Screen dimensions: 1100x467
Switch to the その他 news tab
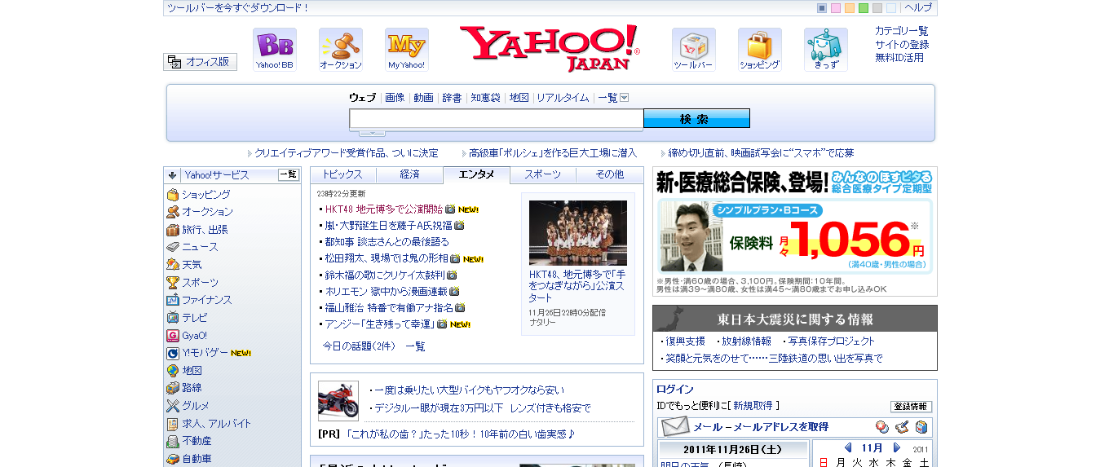click(610, 174)
